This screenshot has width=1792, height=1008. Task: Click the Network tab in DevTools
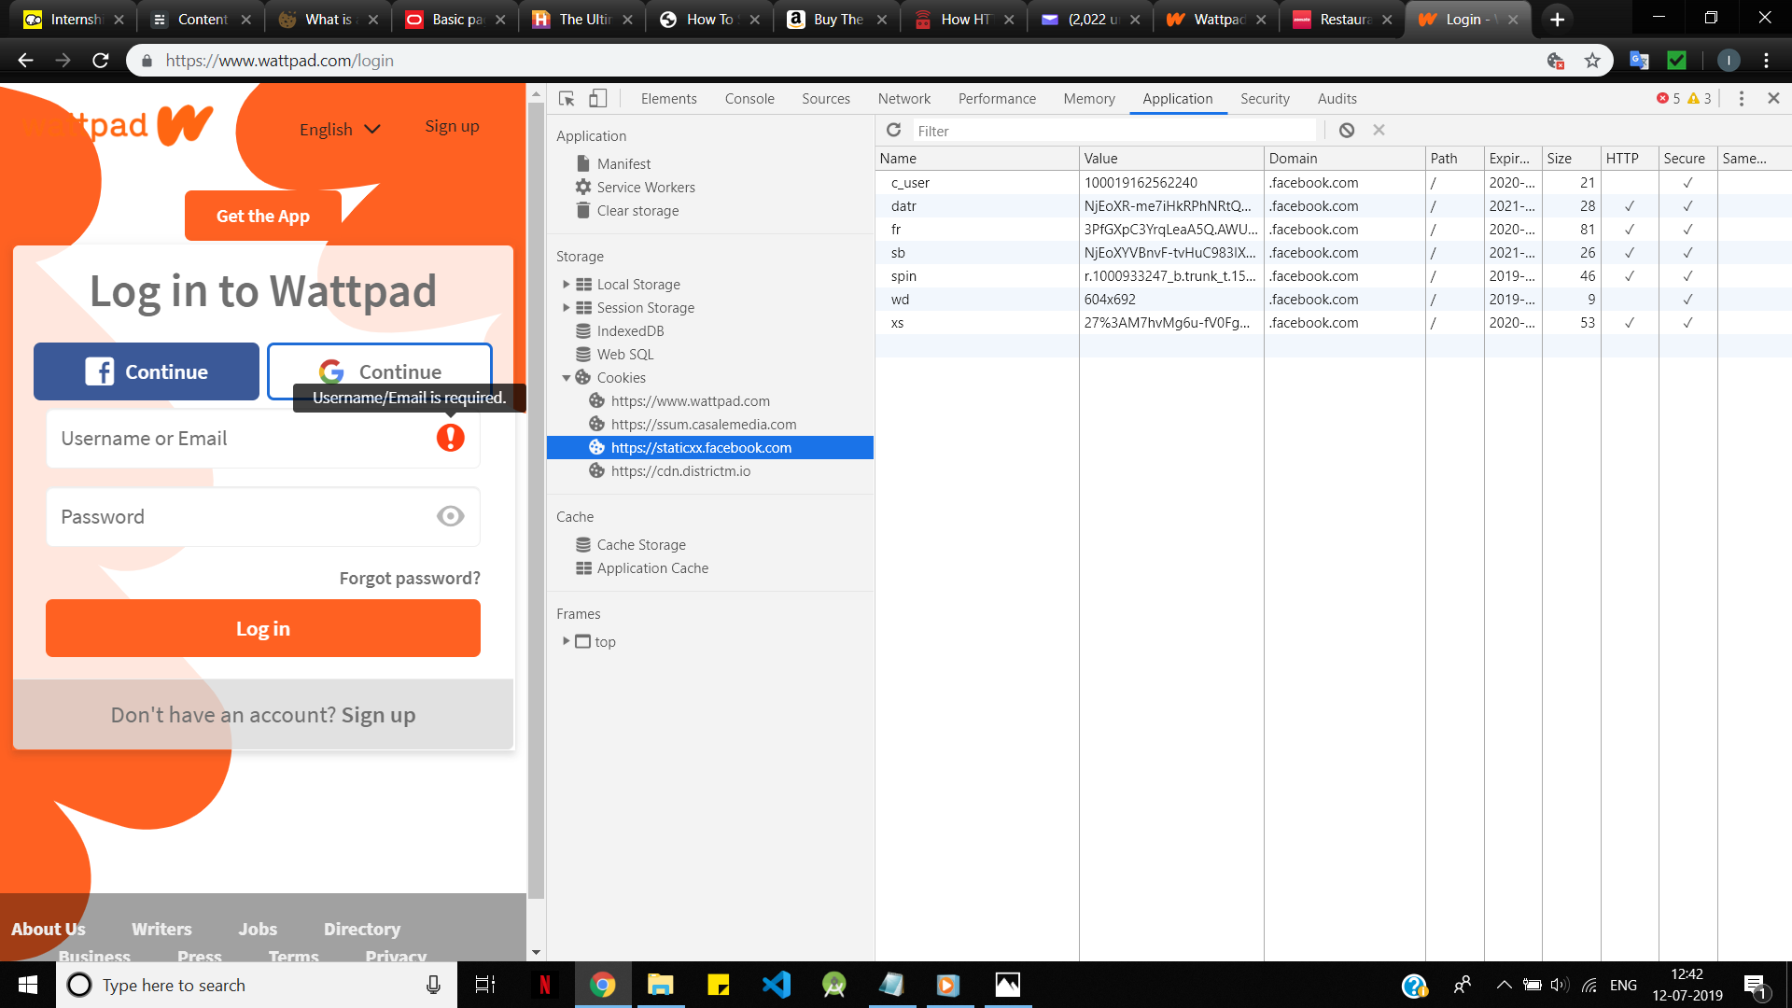pyautogui.click(x=904, y=98)
